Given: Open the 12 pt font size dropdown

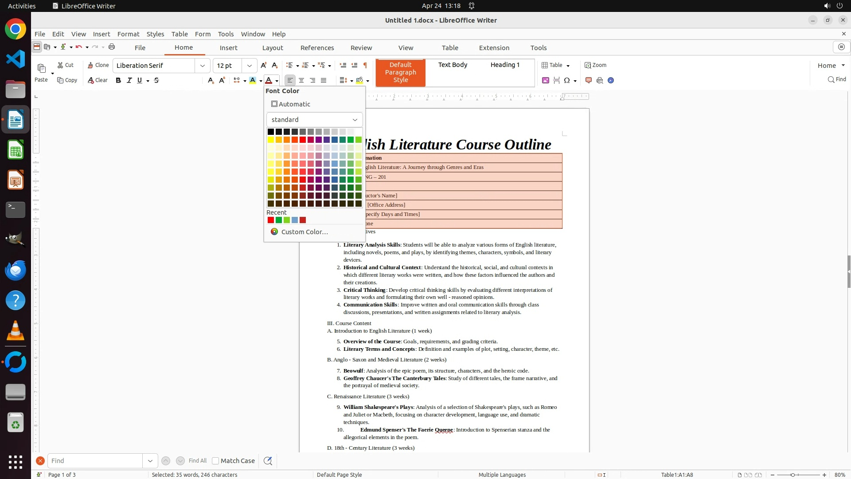Looking at the screenshot, I should 249,66.
